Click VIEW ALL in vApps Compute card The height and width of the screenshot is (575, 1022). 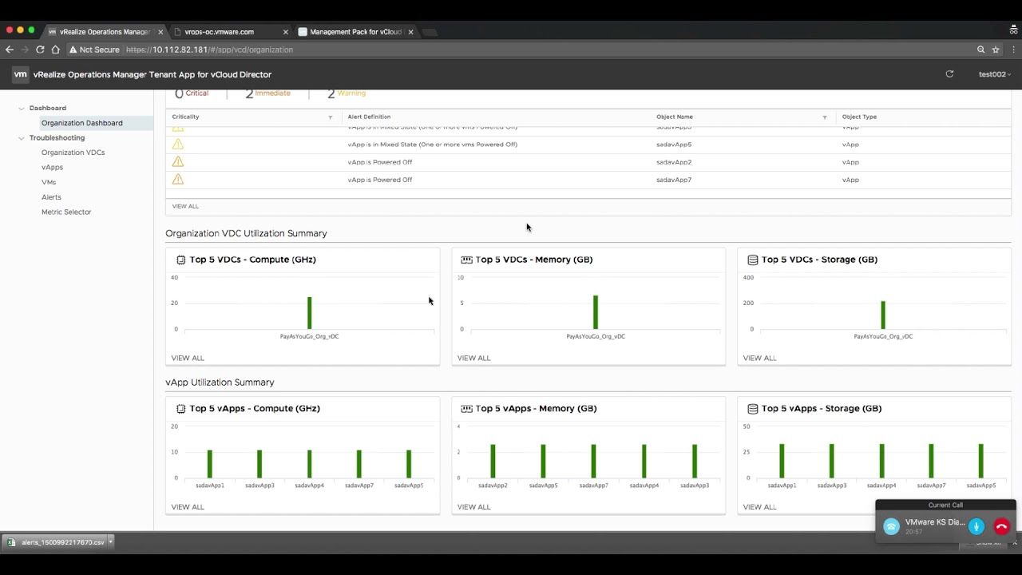(x=188, y=507)
